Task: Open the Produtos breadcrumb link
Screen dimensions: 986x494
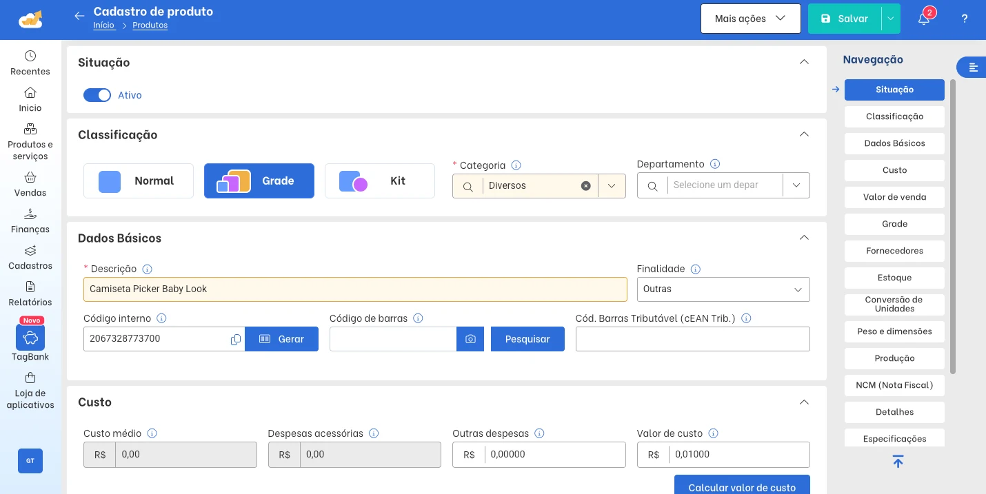Action: coord(150,25)
